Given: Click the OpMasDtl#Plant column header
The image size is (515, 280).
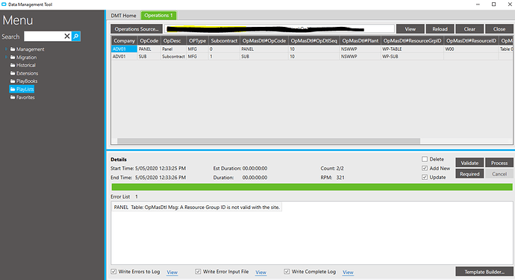Looking at the screenshot, I should 360,41.
